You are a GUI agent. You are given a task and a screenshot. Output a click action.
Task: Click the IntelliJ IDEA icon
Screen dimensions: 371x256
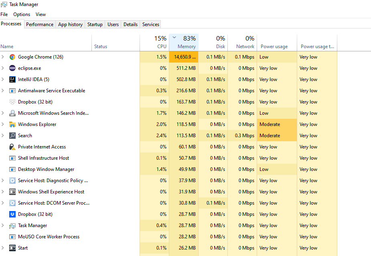(x=12, y=79)
